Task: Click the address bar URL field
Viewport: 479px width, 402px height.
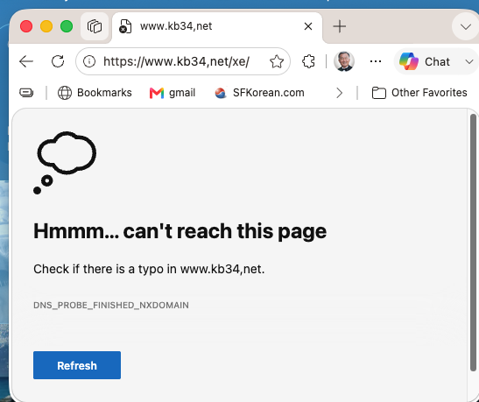Action: point(183,61)
